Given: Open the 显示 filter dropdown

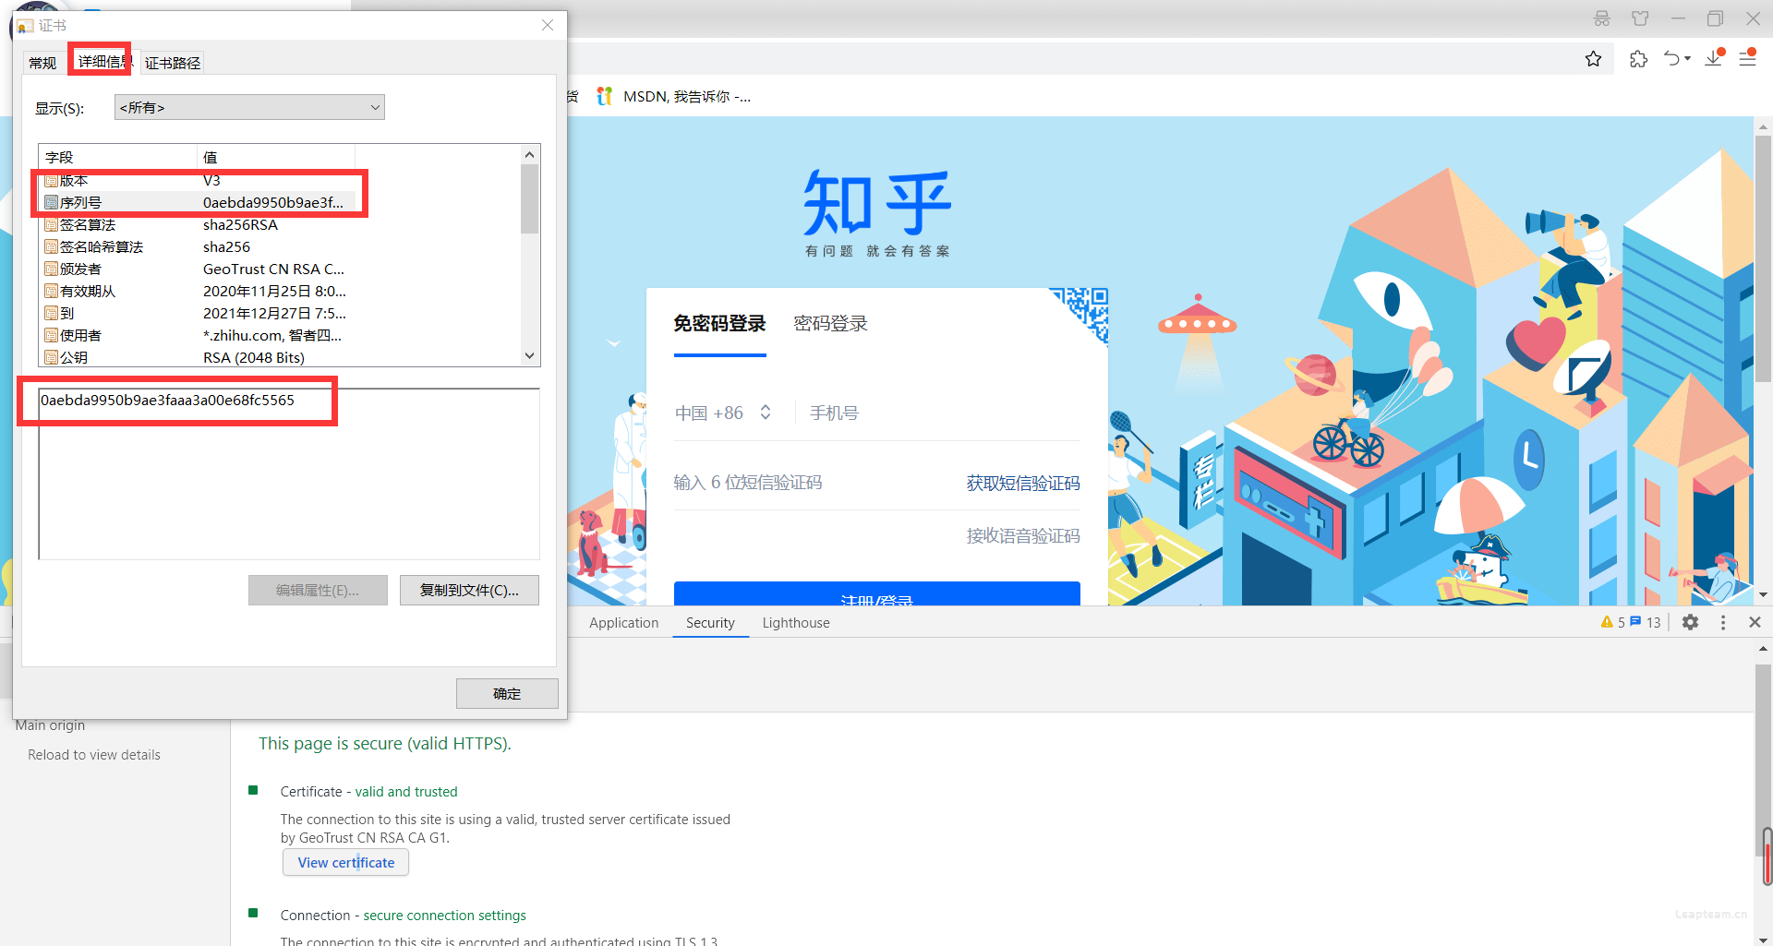Looking at the screenshot, I should click(x=249, y=107).
